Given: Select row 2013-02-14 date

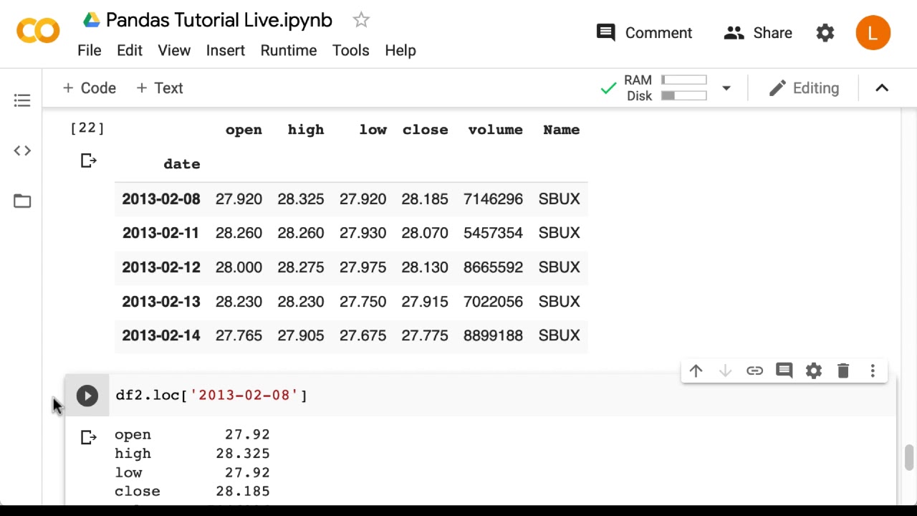Looking at the screenshot, I should tap(161, 335).
